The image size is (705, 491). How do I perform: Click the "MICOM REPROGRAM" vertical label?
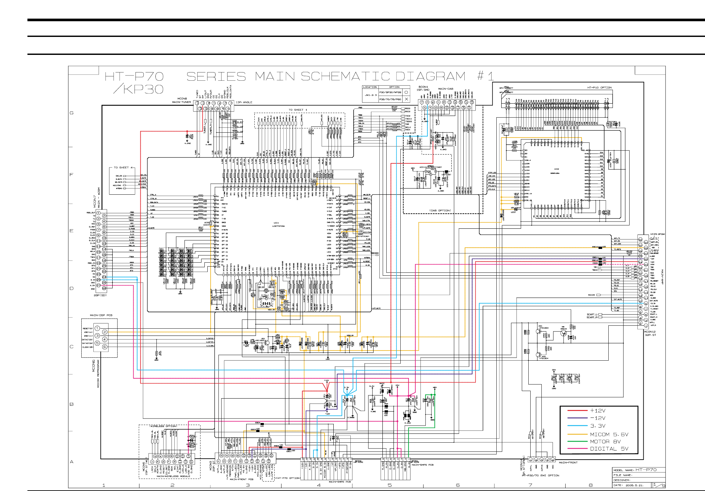pos(98,373)
